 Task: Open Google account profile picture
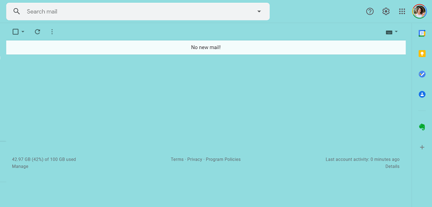tap(420, 11)
